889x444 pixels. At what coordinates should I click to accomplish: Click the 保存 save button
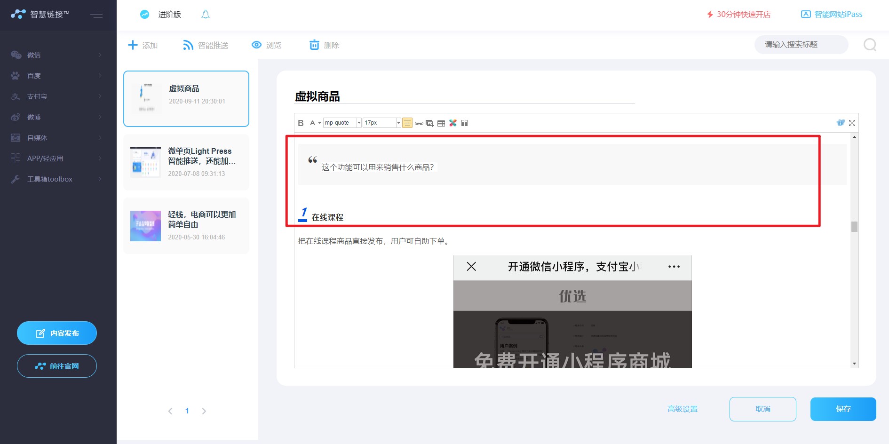pos(843,409)
